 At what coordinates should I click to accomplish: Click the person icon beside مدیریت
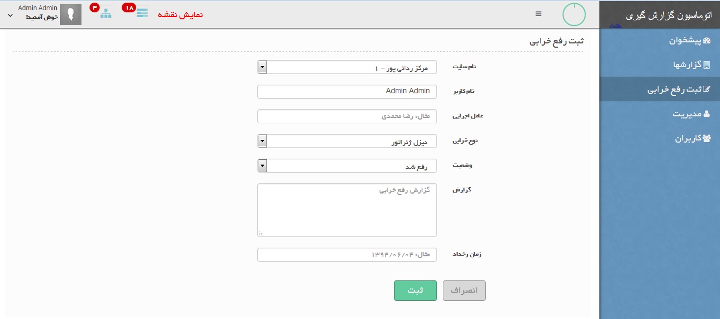click(706, 114)
